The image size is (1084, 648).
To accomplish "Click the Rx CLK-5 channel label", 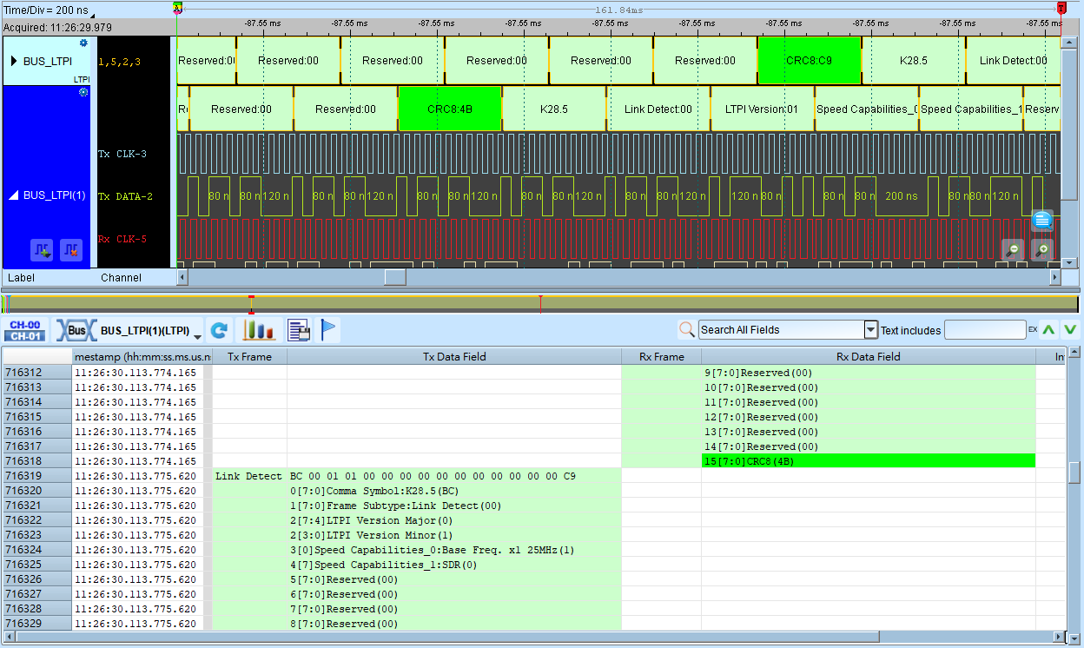I will coord(122,239).
